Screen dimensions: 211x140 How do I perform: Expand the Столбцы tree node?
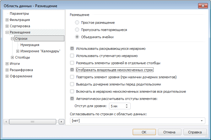(x=12, y=57)
